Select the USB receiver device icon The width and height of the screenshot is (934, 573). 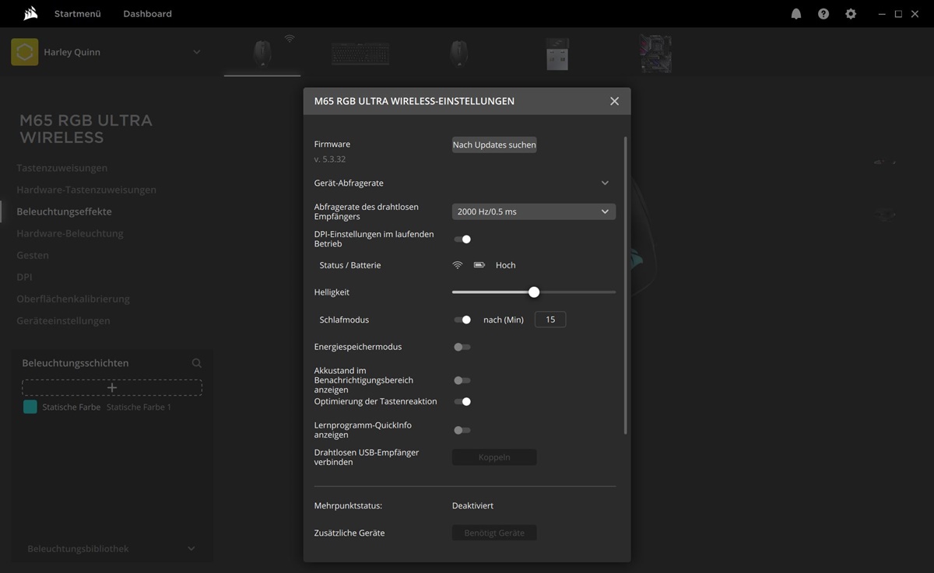tap(557, 54)
